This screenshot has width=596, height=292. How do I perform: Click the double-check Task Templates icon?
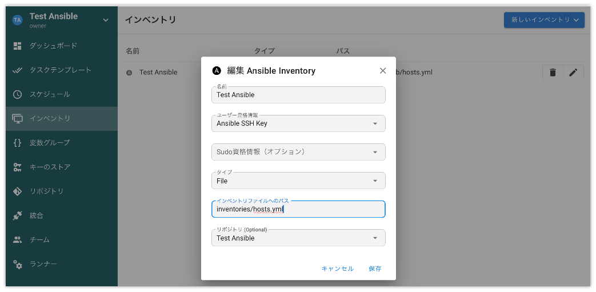coord(18,70)
